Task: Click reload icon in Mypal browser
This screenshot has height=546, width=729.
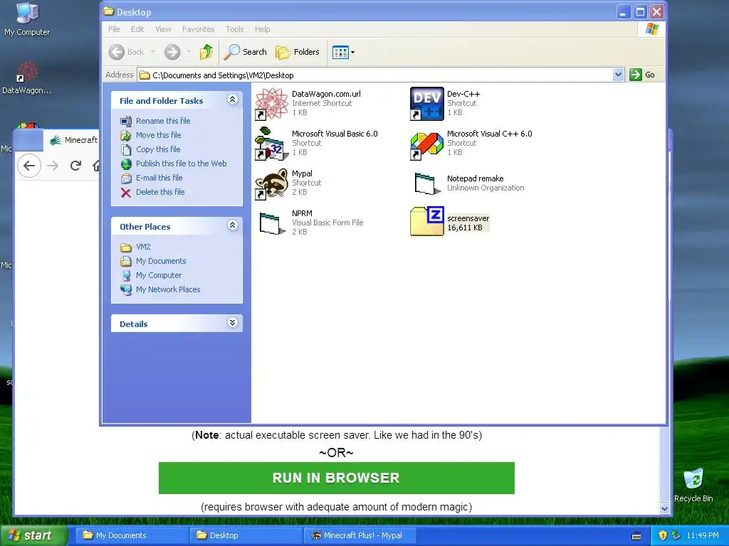Action: tap(75, 165)
